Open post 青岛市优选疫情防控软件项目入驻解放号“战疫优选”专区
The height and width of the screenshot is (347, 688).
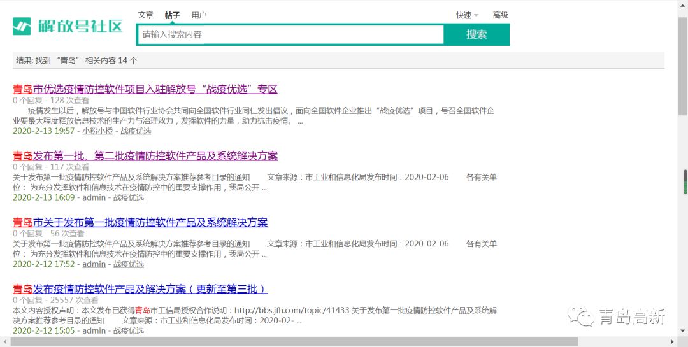coord(145,89)
